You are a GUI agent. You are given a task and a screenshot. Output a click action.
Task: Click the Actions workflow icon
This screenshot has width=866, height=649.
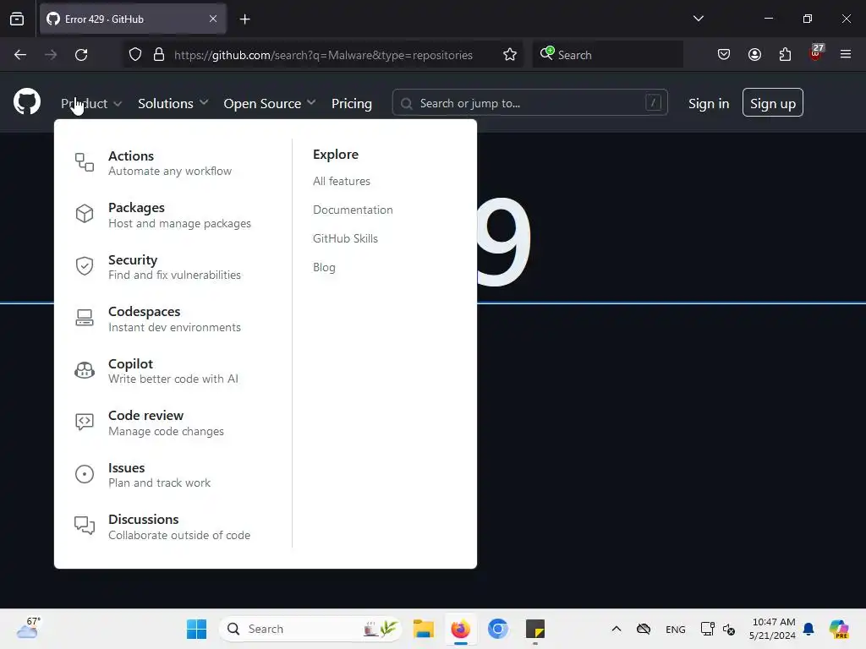[85, 162]
